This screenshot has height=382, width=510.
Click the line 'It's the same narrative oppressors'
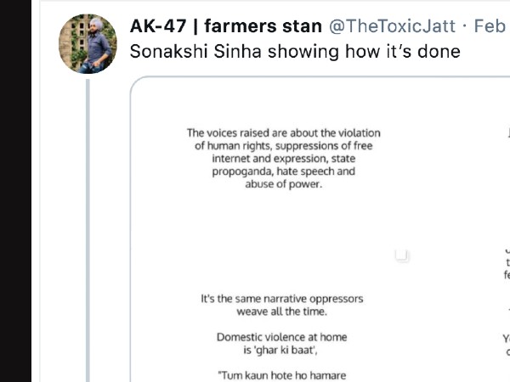tap(281, 299)
